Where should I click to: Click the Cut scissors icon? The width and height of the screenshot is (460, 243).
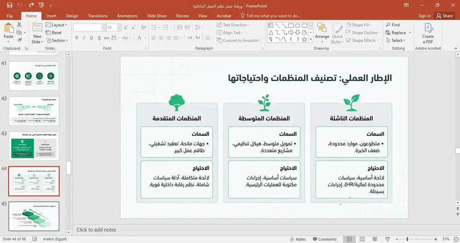[x=19, y=25]
